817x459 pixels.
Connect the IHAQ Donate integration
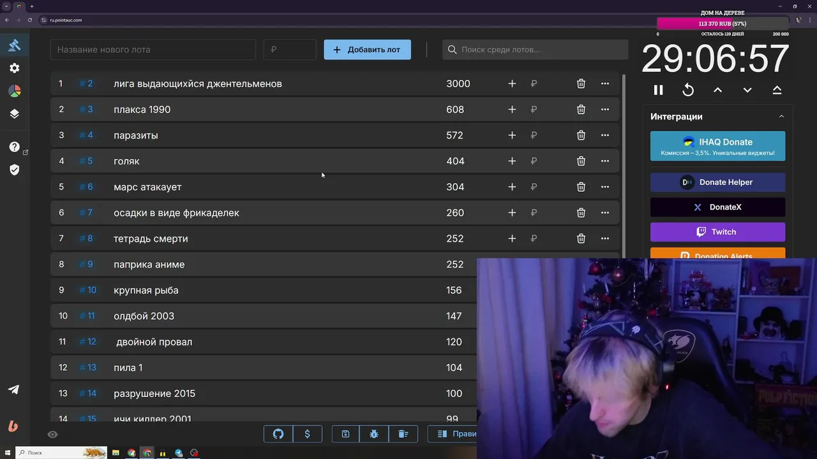[717, 146]
